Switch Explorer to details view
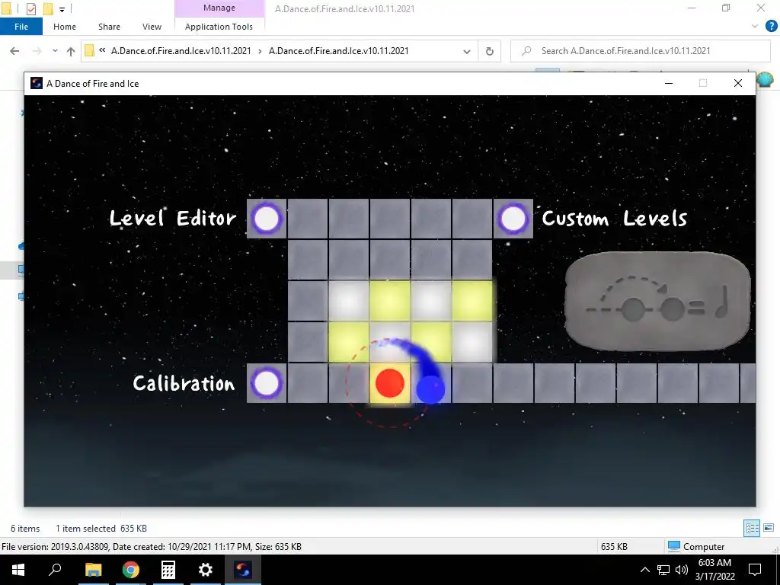Screen dimensions: 780x585 (x=752, y=528)
